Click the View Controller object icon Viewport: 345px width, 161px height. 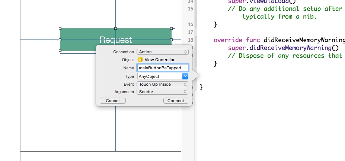point(140,60)
